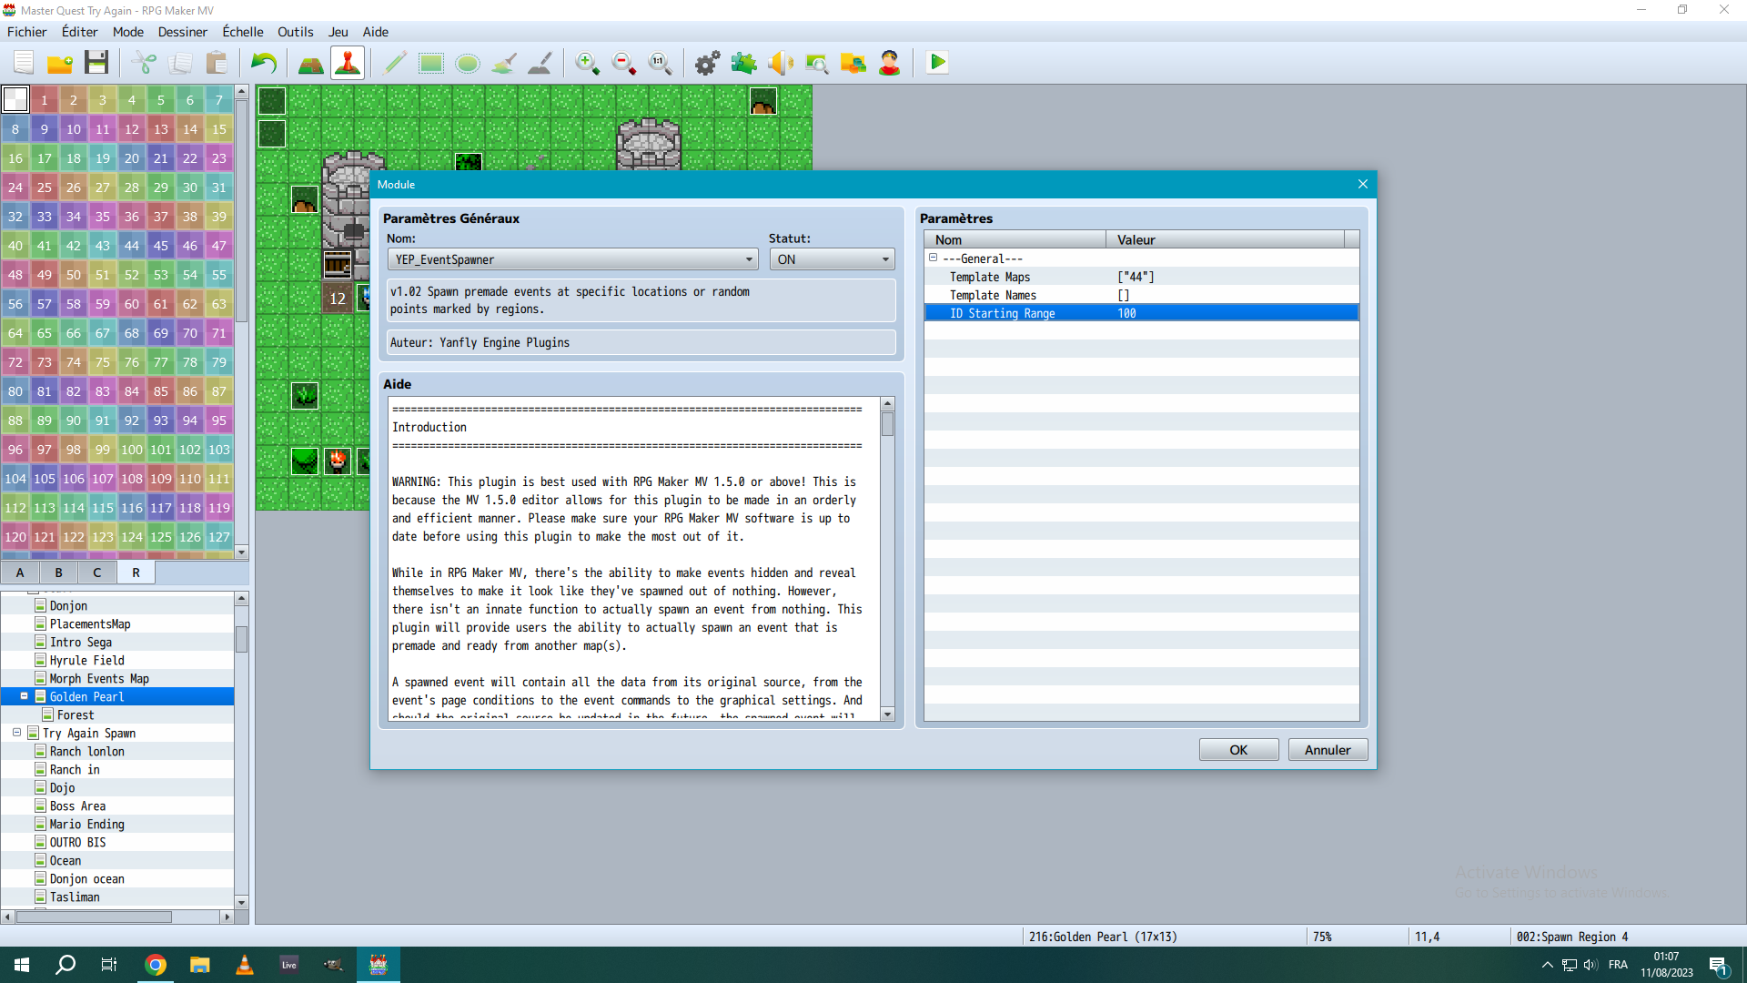Image resolution: width=1747 pixels, height=983 pixels.
Task: Select the ID Starting Range parameter
Action: [x=1142, y=313]
